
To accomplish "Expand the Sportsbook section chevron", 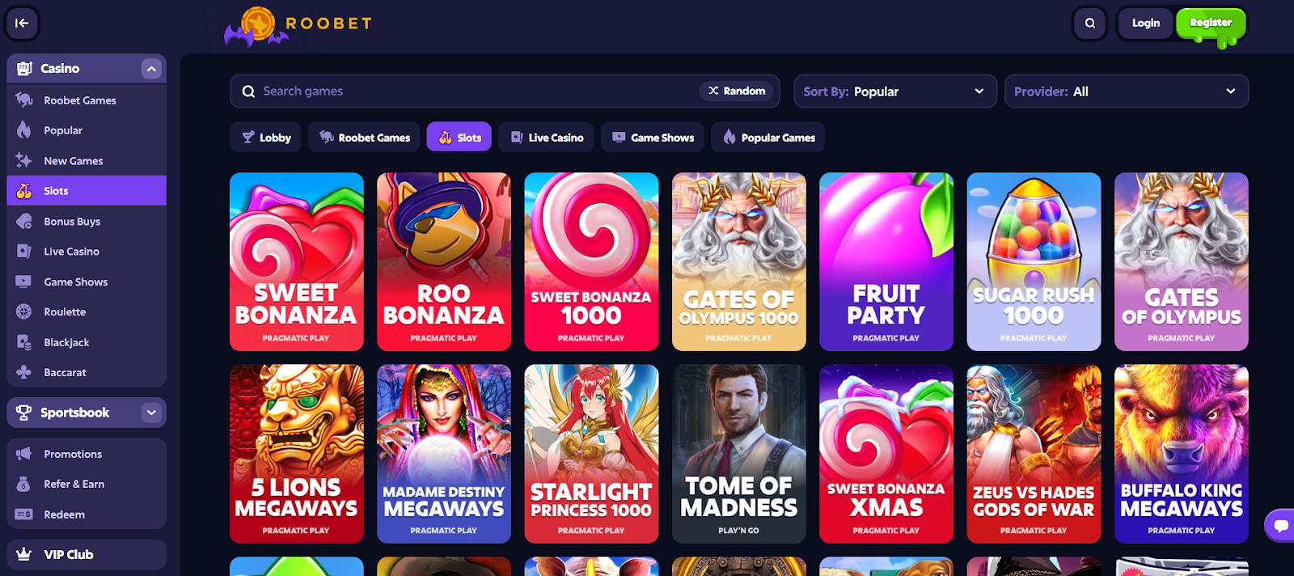I will click(x=151, y=413).
